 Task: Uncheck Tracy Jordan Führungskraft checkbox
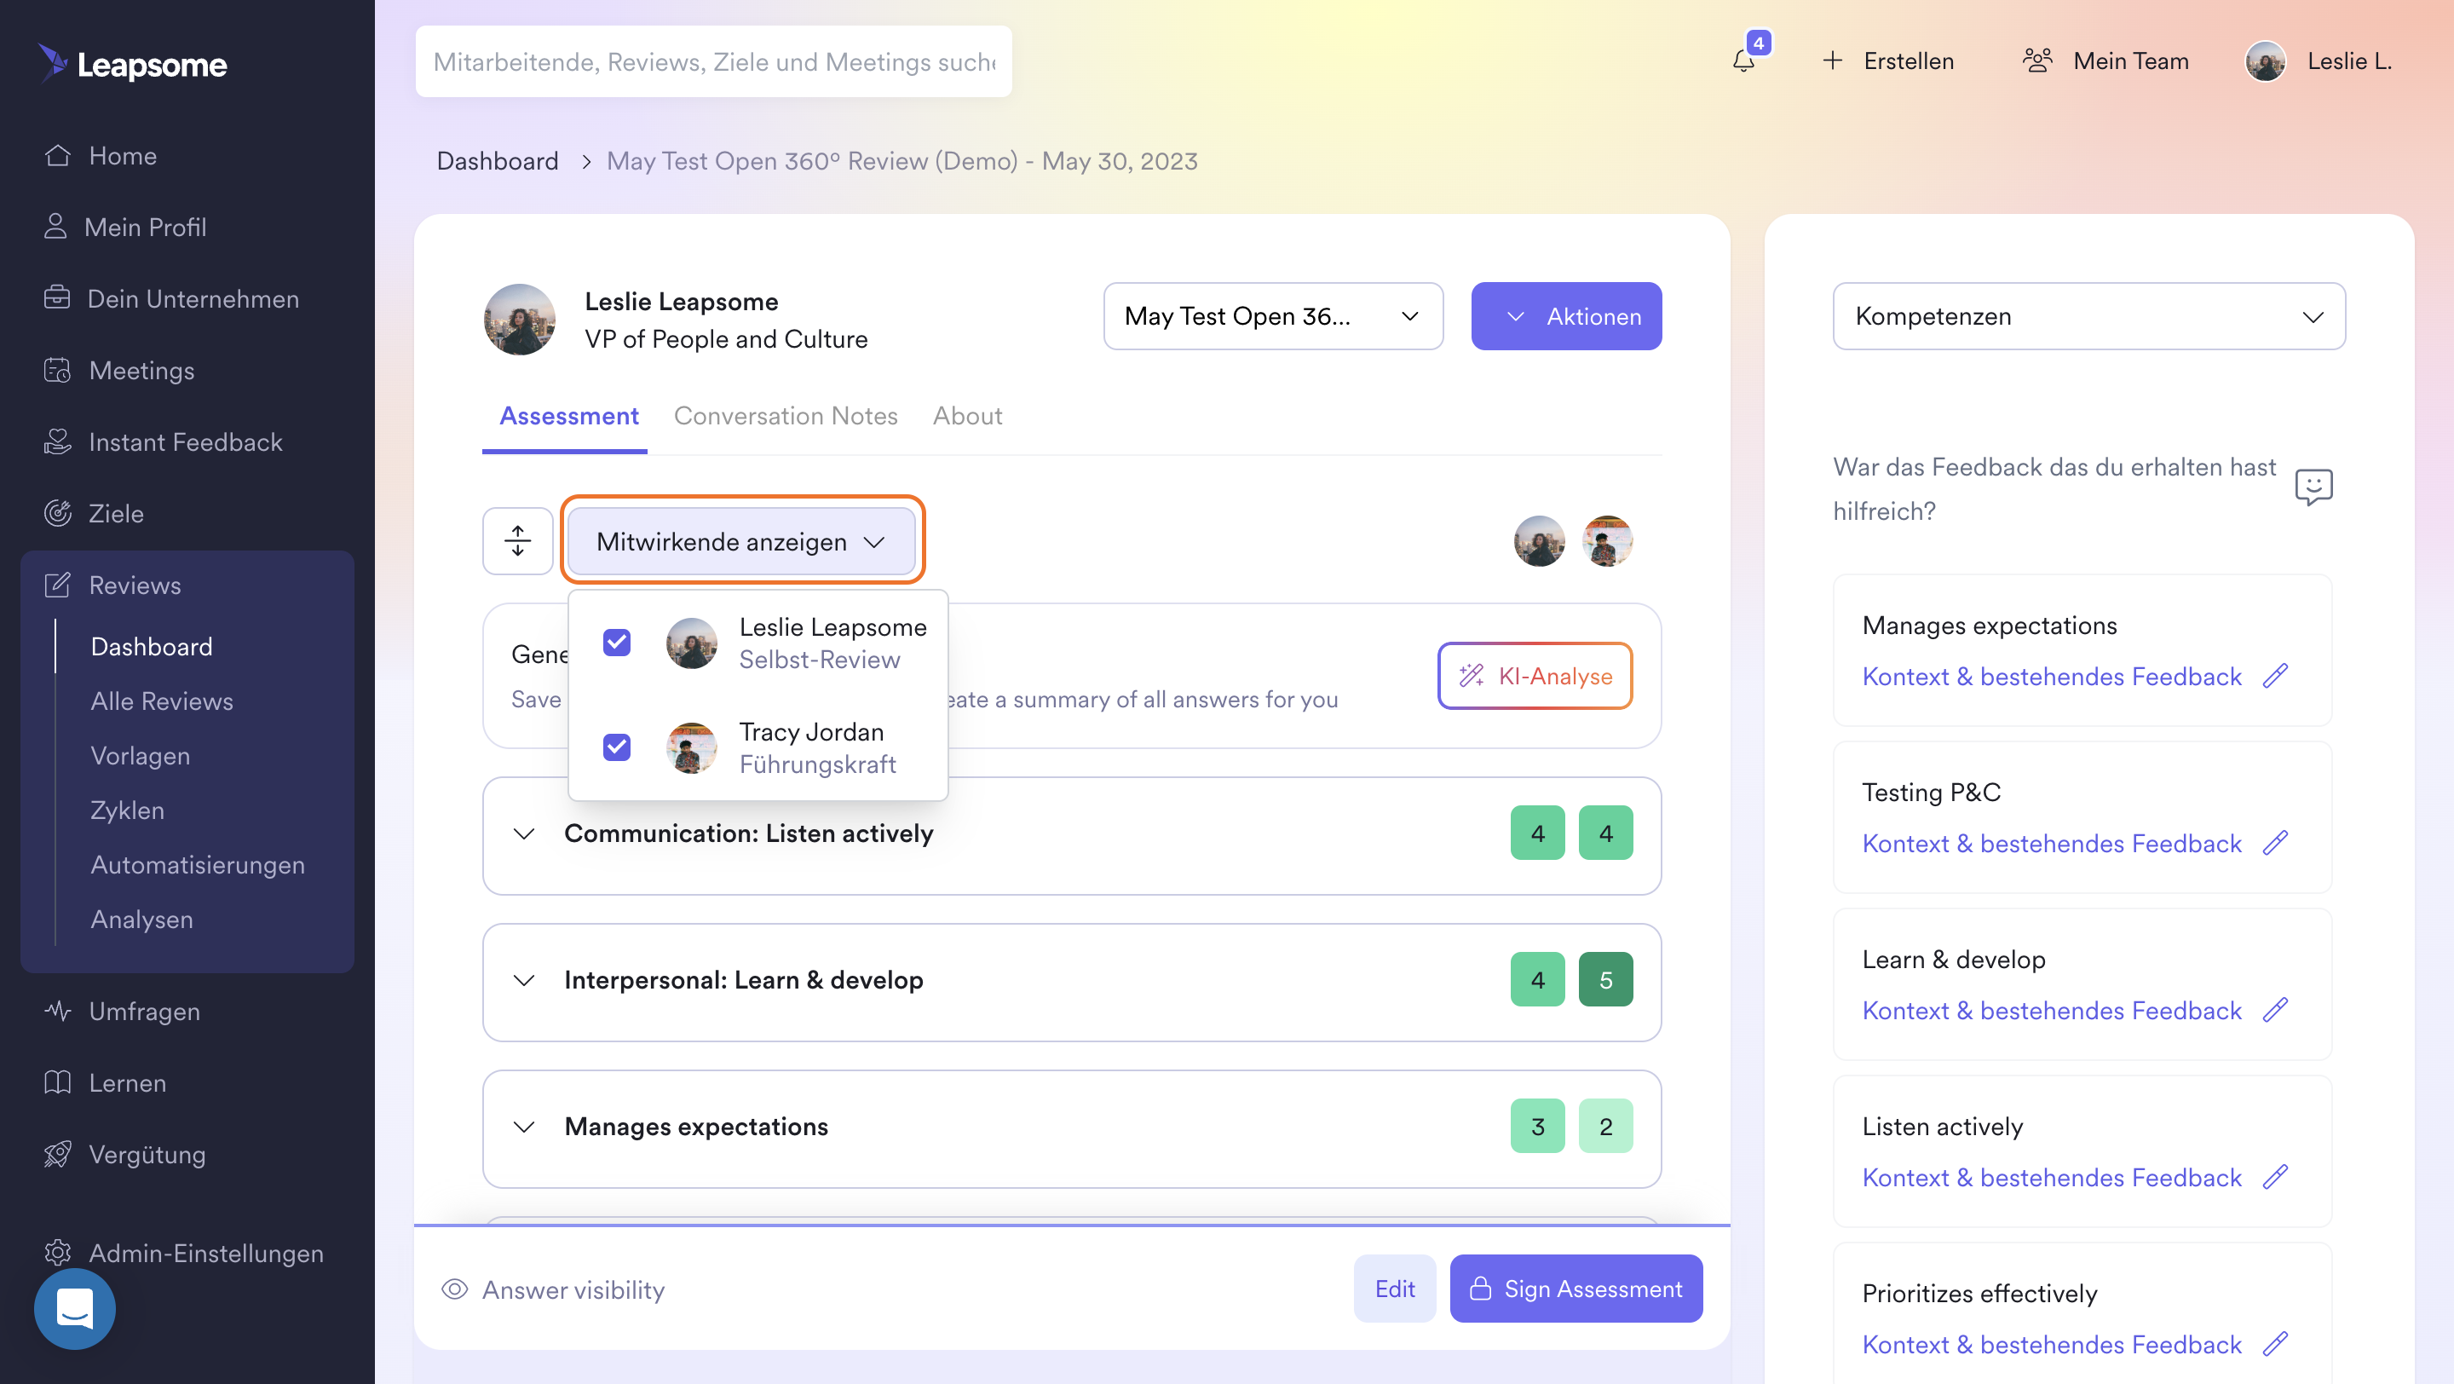point(616,747)
